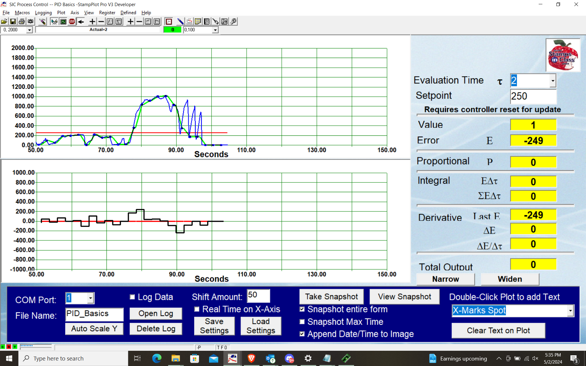Viewport: 586px width, 366px height.
Task: Expand the 0,100 range dropdown
Action: coord(215,30)
